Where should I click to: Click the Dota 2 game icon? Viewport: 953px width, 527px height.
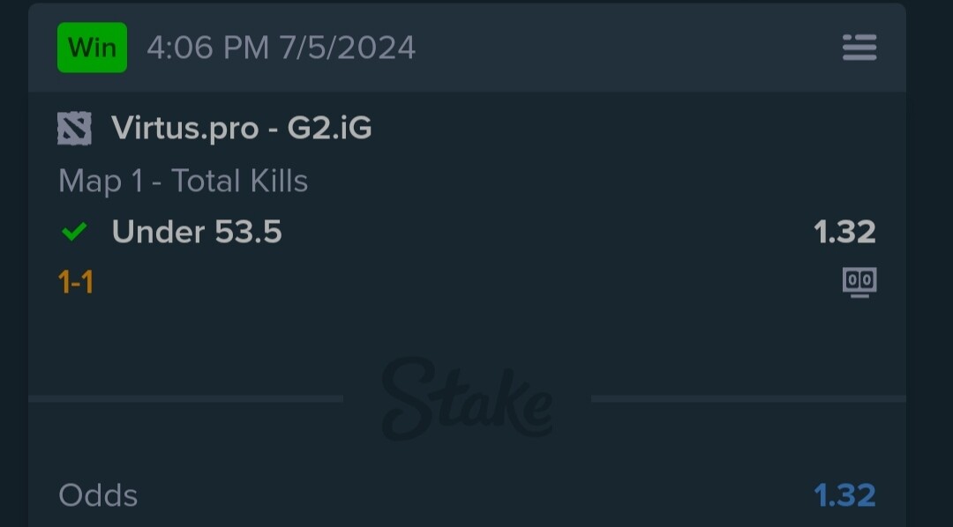[x=74, y=128]
